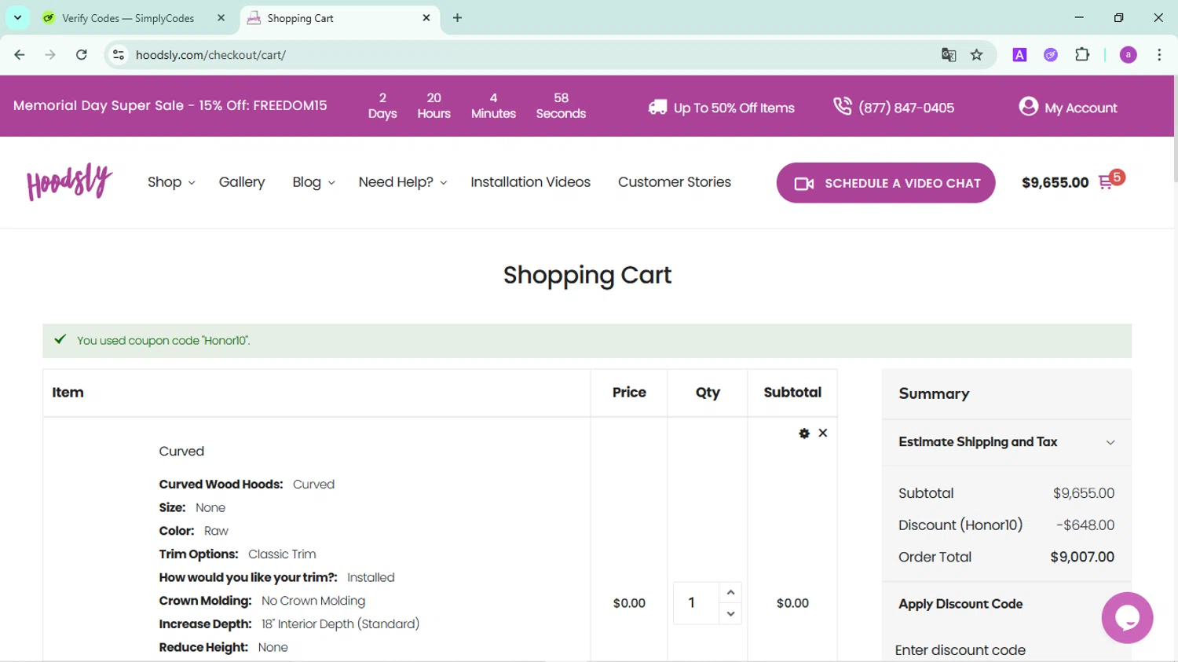Image resolution: width=1178 pixels, height=662 pixels.
Task: Go forward in browser history
Action: tap(50, 55)
